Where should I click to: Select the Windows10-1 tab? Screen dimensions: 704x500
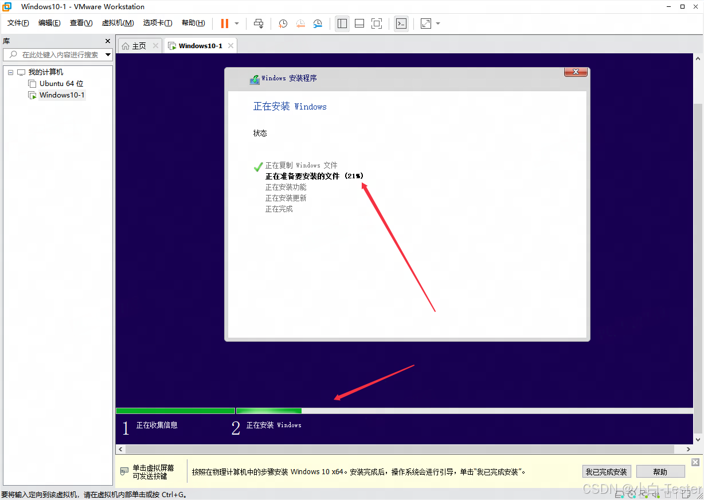[x=200, y=46]
